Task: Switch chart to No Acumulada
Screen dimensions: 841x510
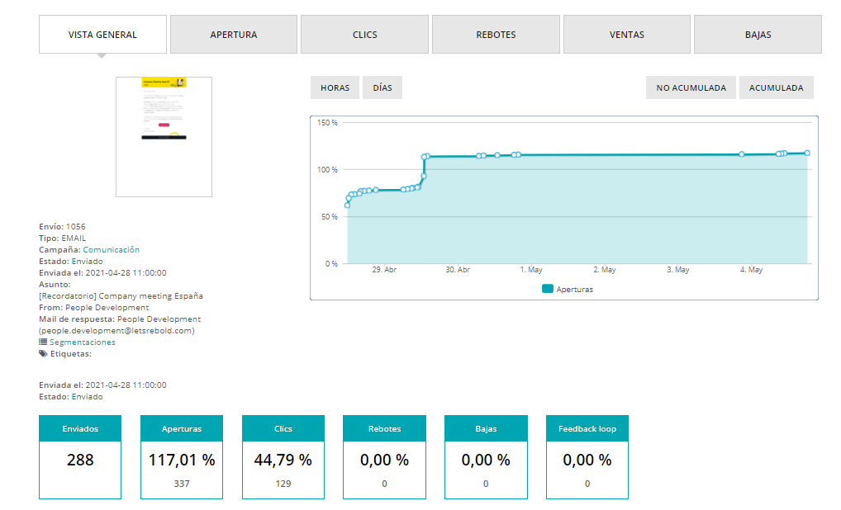Action: (x=691, y=87)
